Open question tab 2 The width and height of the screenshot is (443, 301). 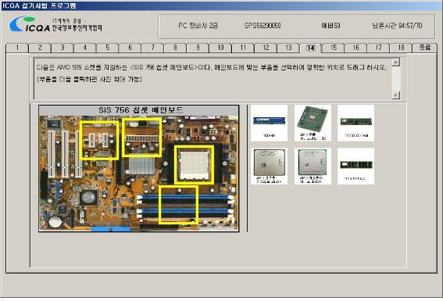tap(40, 48)
